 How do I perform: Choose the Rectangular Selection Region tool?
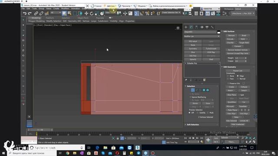[x=75, y=13]
